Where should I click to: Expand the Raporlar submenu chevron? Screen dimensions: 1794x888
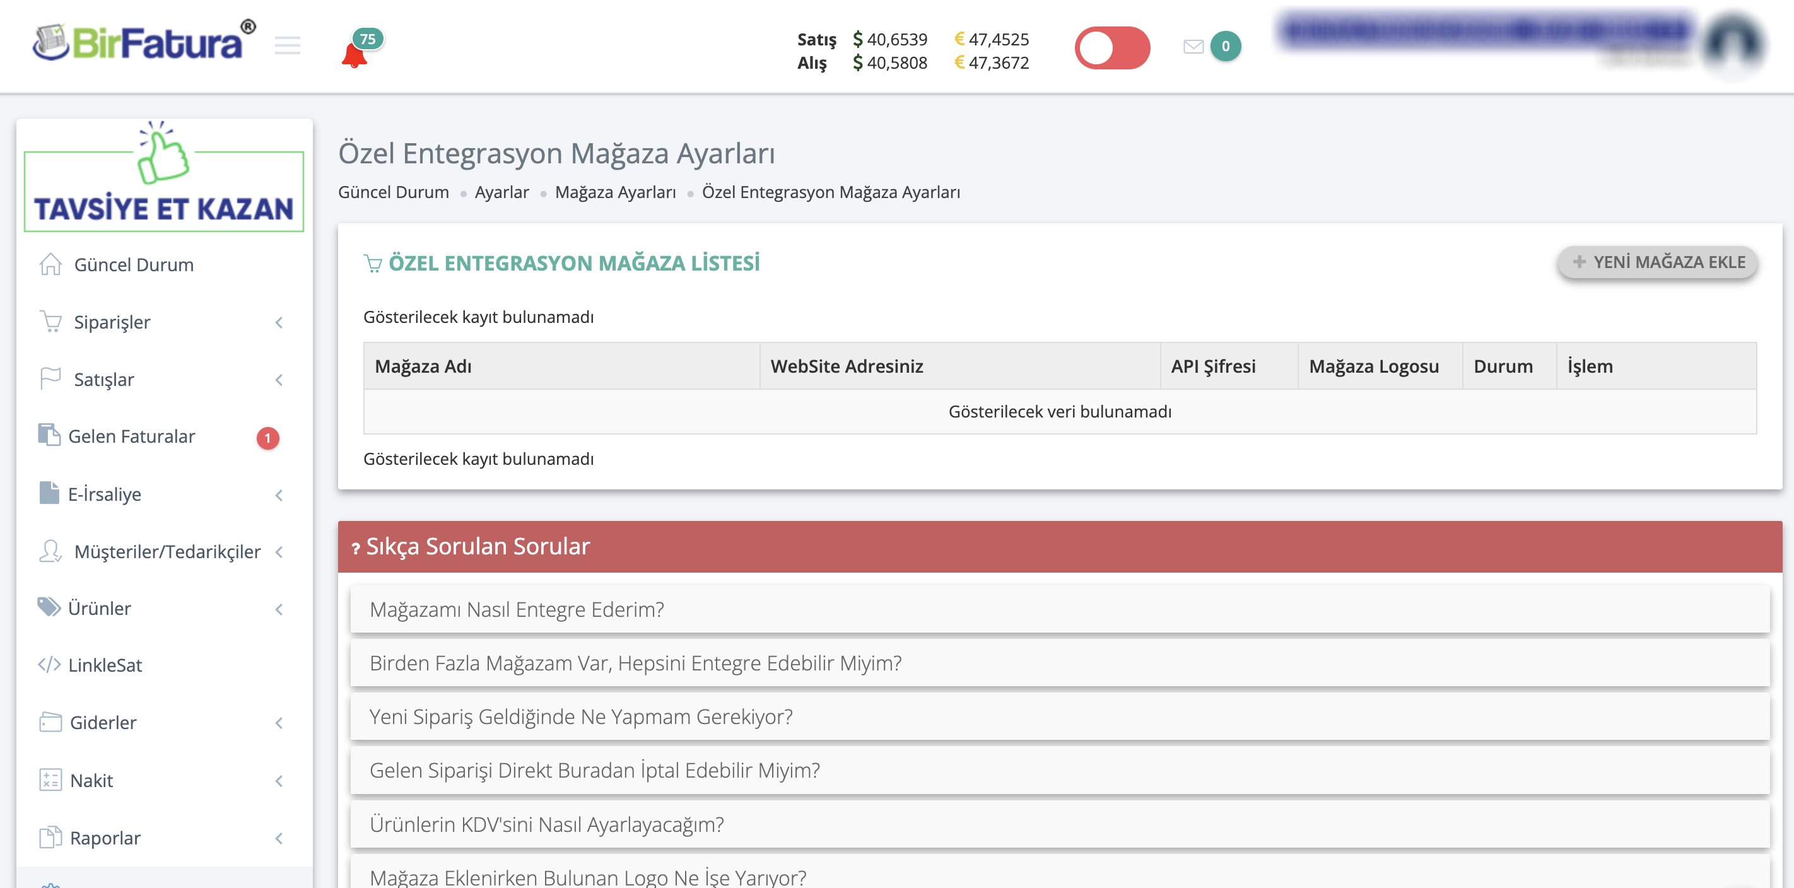pyautogui.click(x=279, y=838)
